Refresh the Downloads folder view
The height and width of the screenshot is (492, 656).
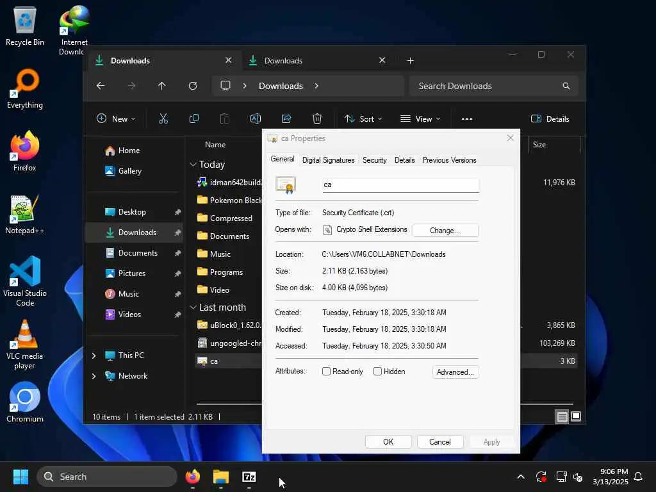[x=193, y=86]
